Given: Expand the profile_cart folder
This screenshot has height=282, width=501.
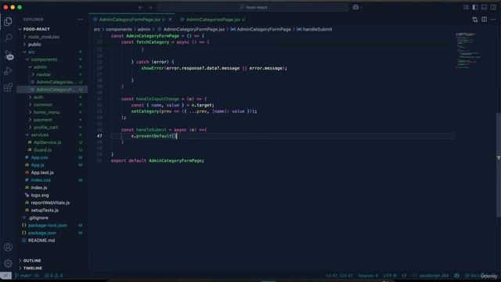Looking at the screenshot, I should [x=46, y=127].
